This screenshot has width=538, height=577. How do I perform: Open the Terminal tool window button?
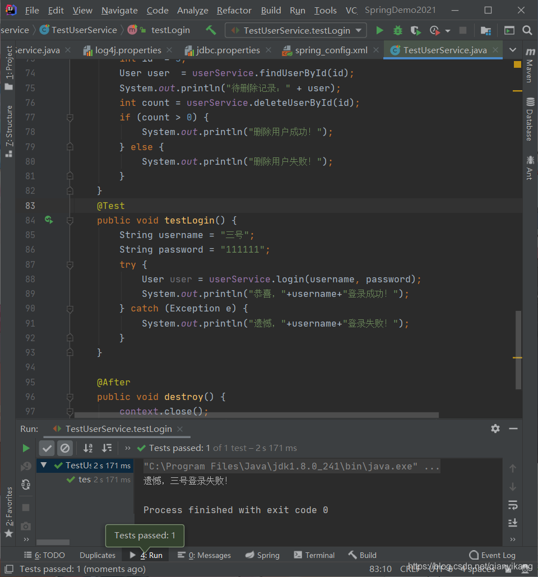(314, 555)
